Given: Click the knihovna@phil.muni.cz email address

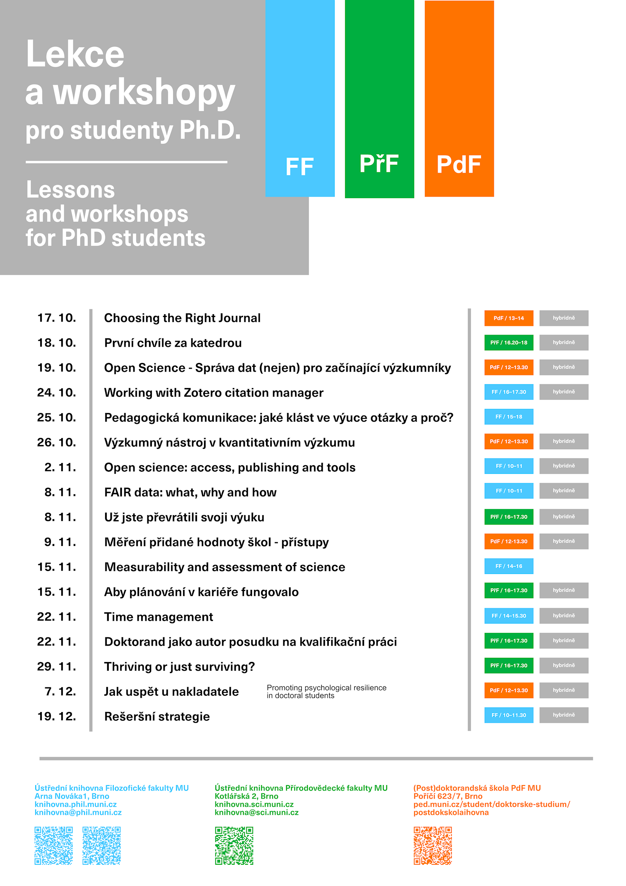Looking at the screenshot, I should [x=78, y=813].
